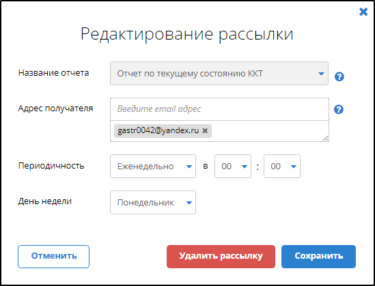The width and height of the screenshot is (375, 286).
Task: Open help for recipient address field
Action: pos(339,109)
